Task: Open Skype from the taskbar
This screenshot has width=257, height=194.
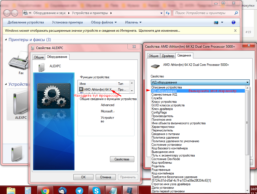Action: point(96,191)
